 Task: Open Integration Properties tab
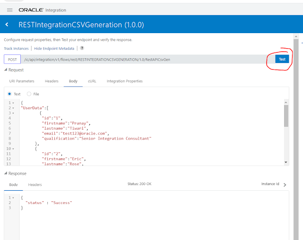point(125,81)
